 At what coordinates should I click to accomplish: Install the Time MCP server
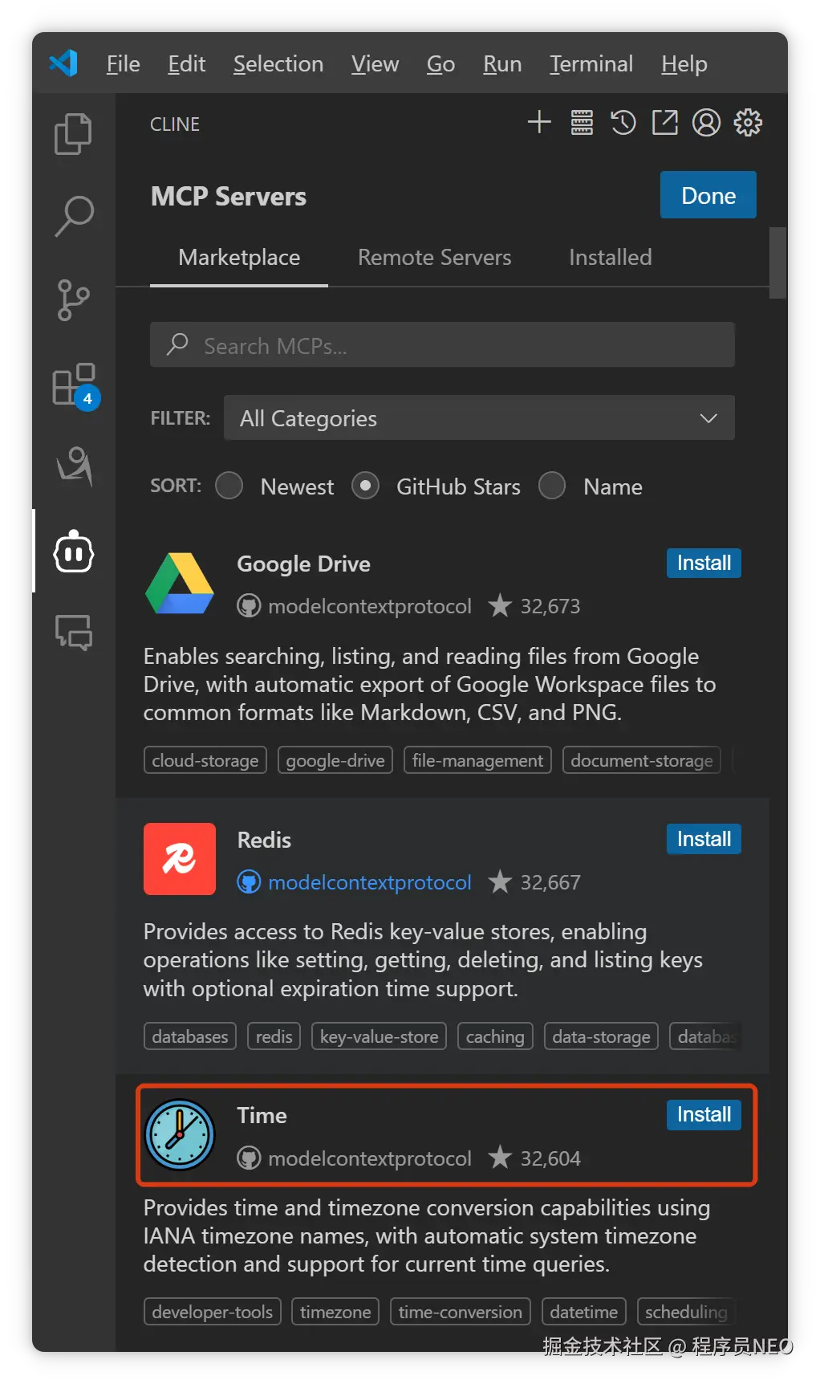[704, 1114]
